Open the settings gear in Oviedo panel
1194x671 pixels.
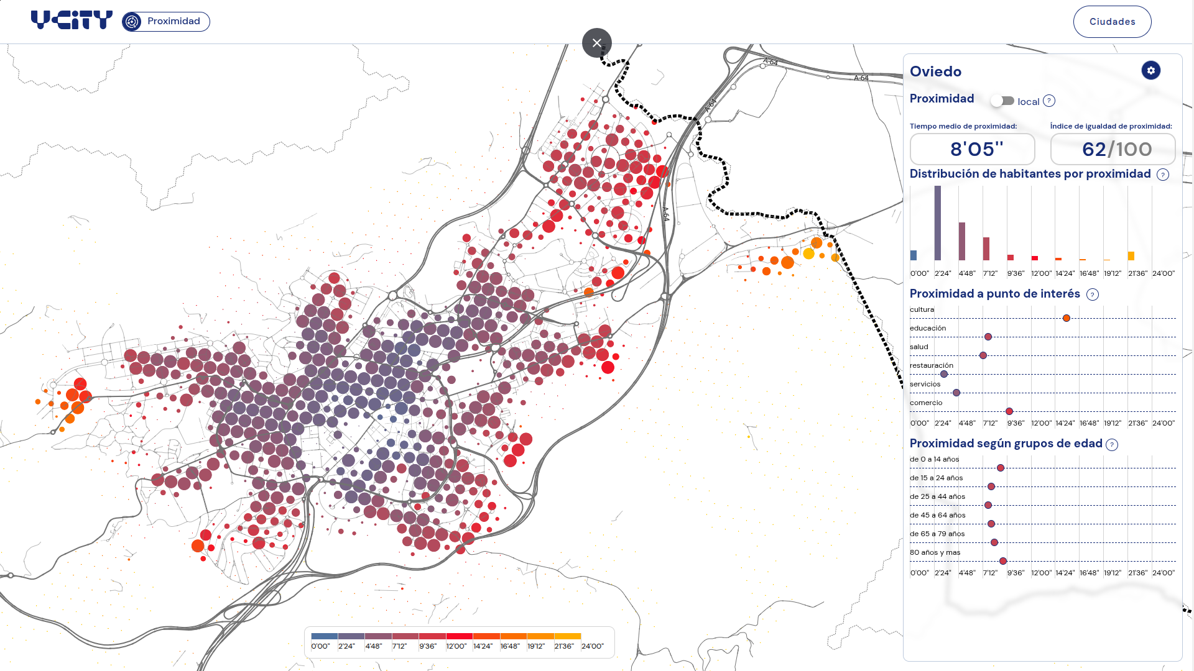click(1150, 70)
